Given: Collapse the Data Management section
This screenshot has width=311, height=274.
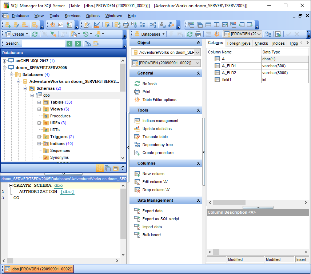Looking at the screenshot, I should (198, 200).
